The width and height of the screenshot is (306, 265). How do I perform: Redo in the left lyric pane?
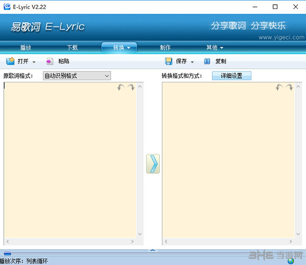(131, 87)
